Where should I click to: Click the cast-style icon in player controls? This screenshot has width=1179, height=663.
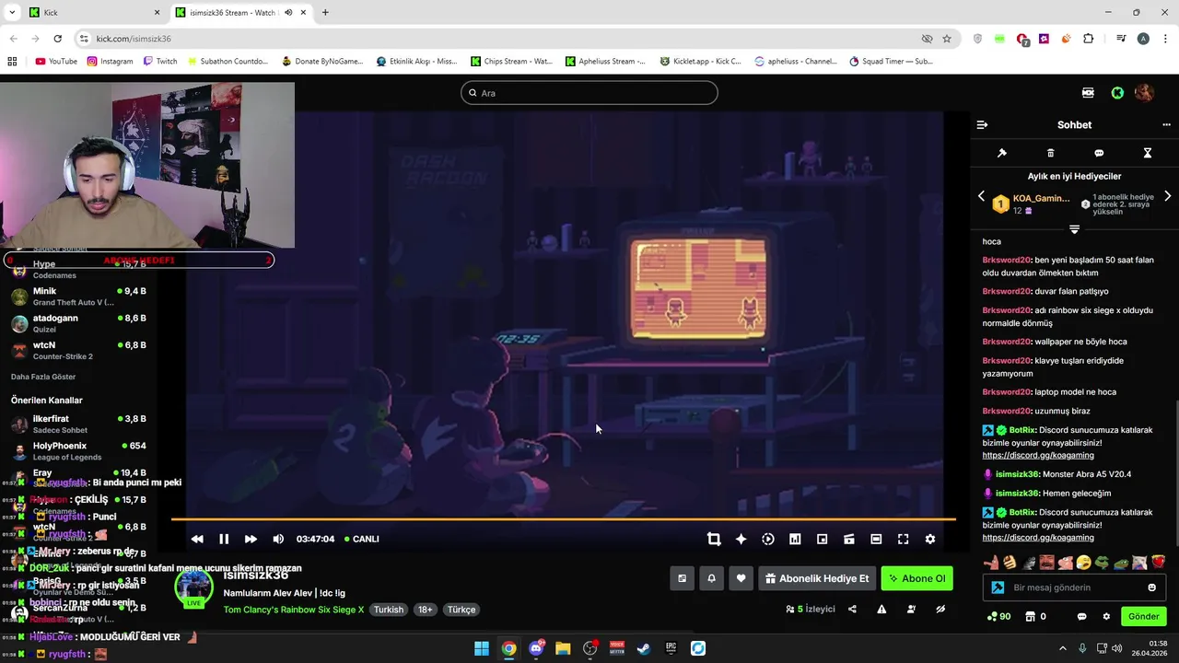tap(849, 539)
